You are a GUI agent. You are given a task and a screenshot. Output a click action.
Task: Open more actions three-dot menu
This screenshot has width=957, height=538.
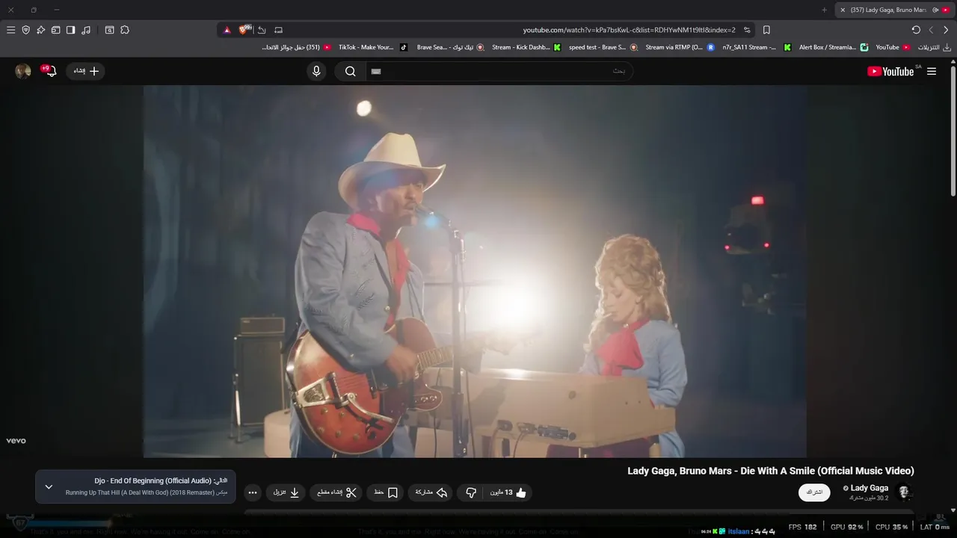[253, 492]
